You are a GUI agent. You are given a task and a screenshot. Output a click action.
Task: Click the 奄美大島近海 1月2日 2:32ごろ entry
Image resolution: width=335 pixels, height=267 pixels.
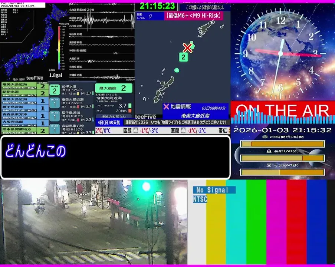tap(72, 103)
